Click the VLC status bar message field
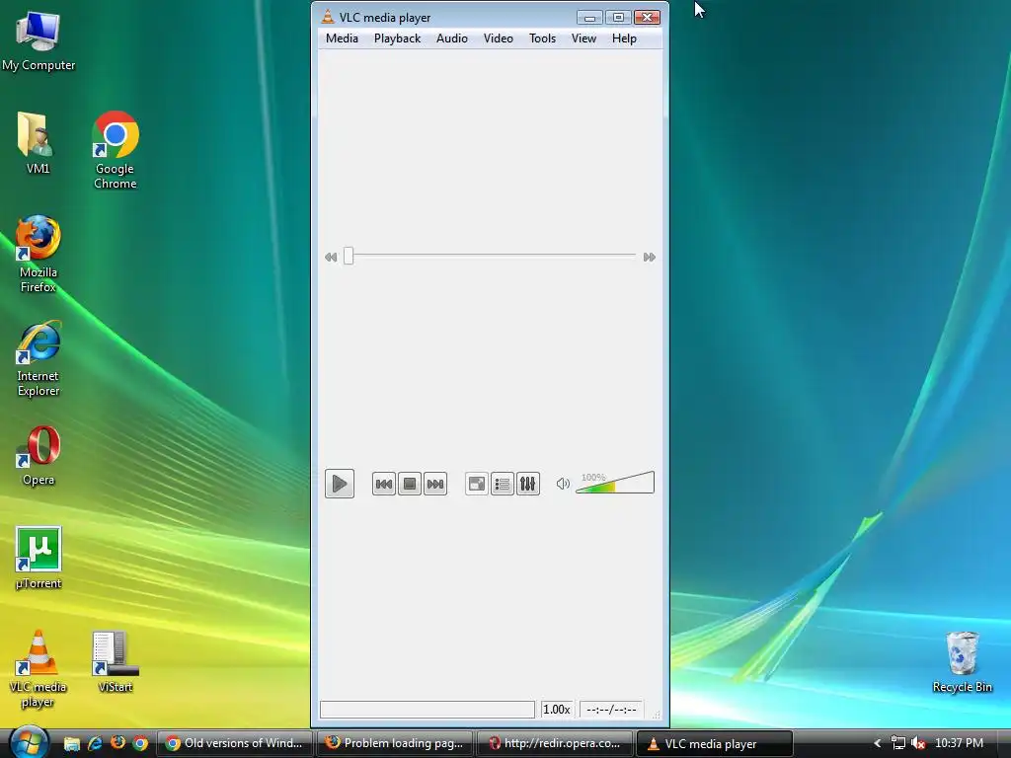This screenshot has height=758, width=1011. click(428, 710)
